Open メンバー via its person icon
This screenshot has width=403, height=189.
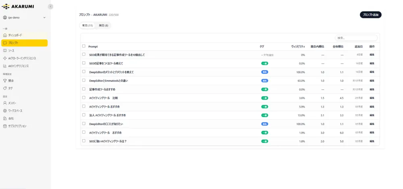[5, 103]
